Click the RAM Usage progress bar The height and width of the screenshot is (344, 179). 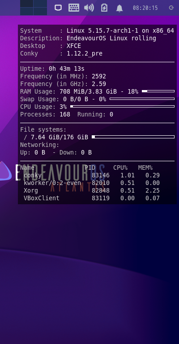[x=158, y=91]
